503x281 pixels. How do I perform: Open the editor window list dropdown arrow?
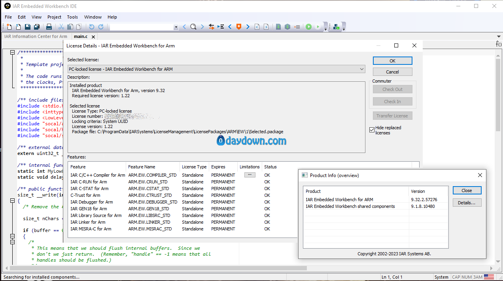(499, 36)
